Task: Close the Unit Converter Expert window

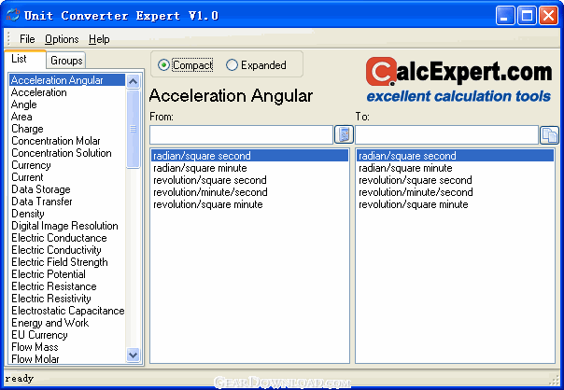Action: point(548,16)
